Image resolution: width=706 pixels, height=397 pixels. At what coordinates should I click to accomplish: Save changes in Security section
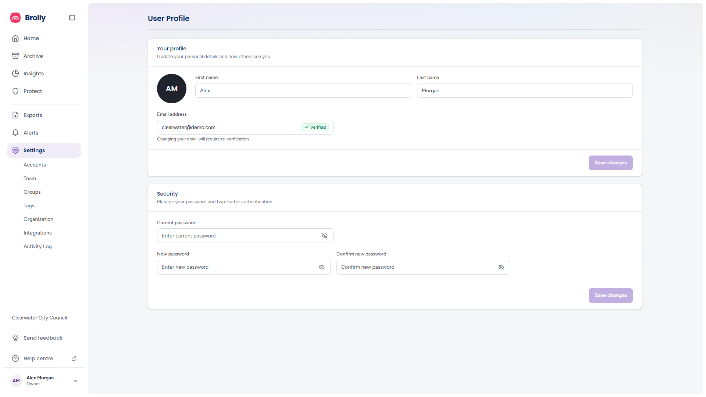tap(610, 296)
